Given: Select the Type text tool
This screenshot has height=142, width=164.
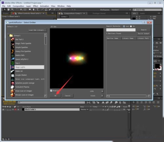Looking at the screenshot, I should coord(37,9).
